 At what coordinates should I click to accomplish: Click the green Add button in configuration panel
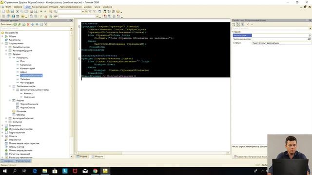[15, 24]
